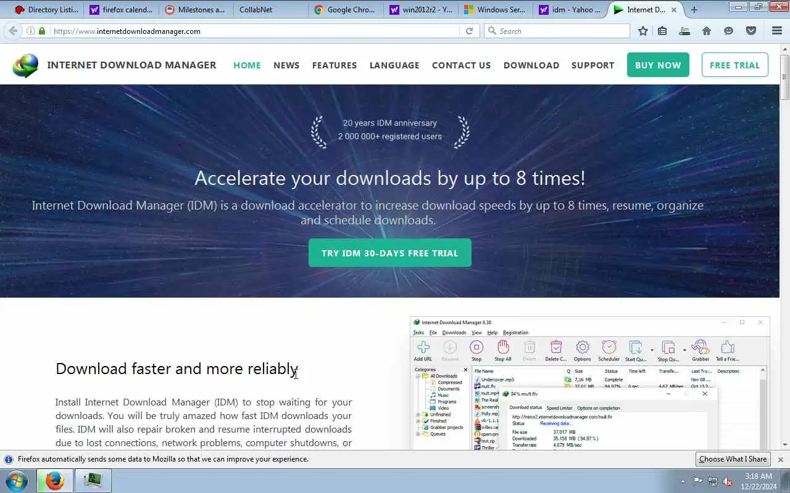This screenshot has height=493, width=790.
Task: Go back with the browser back arrow
Action: [12, 31]
